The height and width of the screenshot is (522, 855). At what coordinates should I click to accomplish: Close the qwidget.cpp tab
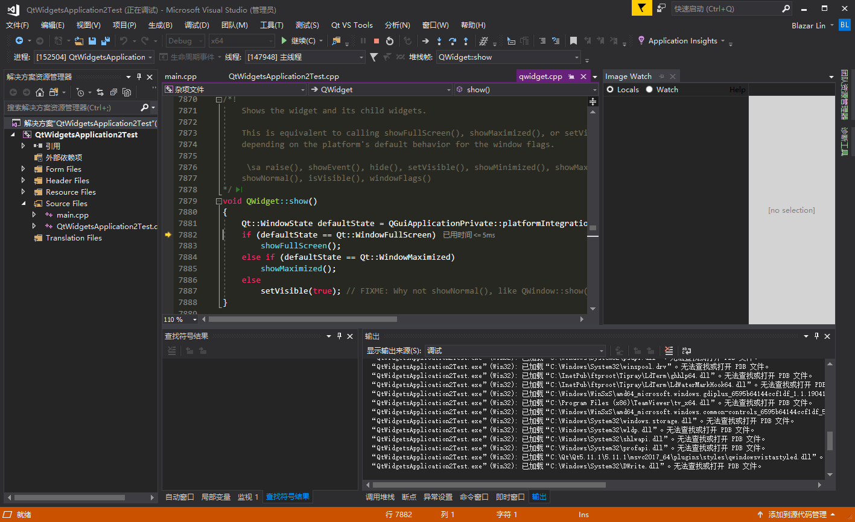(x=583, y=77)
